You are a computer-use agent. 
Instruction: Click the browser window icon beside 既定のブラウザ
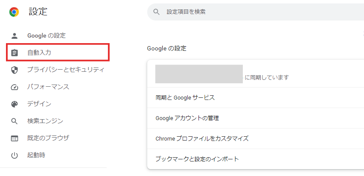pos(15,138)
